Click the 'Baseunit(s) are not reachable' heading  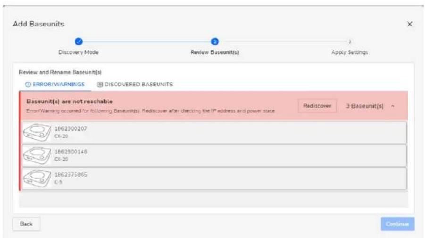(x=70, y=102)
